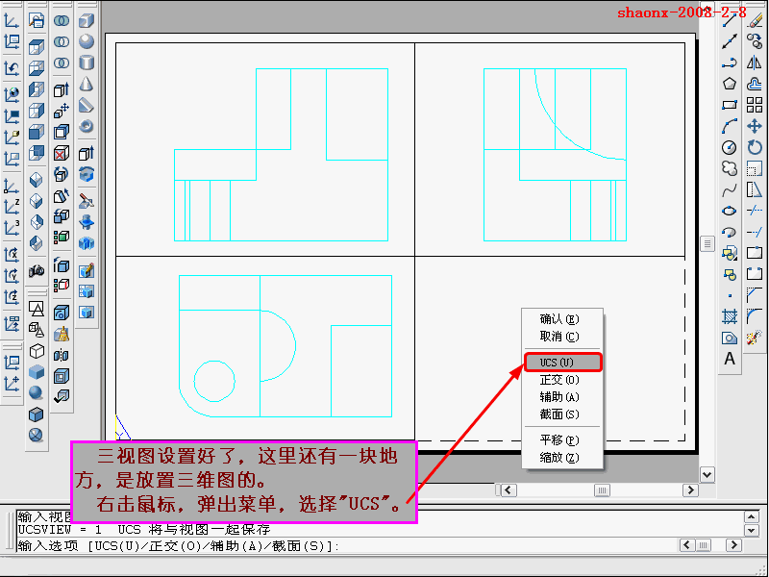Click the Intersect solids icon
769x577 pixels.
click(62, 63)
